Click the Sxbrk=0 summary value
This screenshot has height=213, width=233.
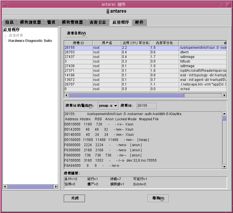point(139,184)
